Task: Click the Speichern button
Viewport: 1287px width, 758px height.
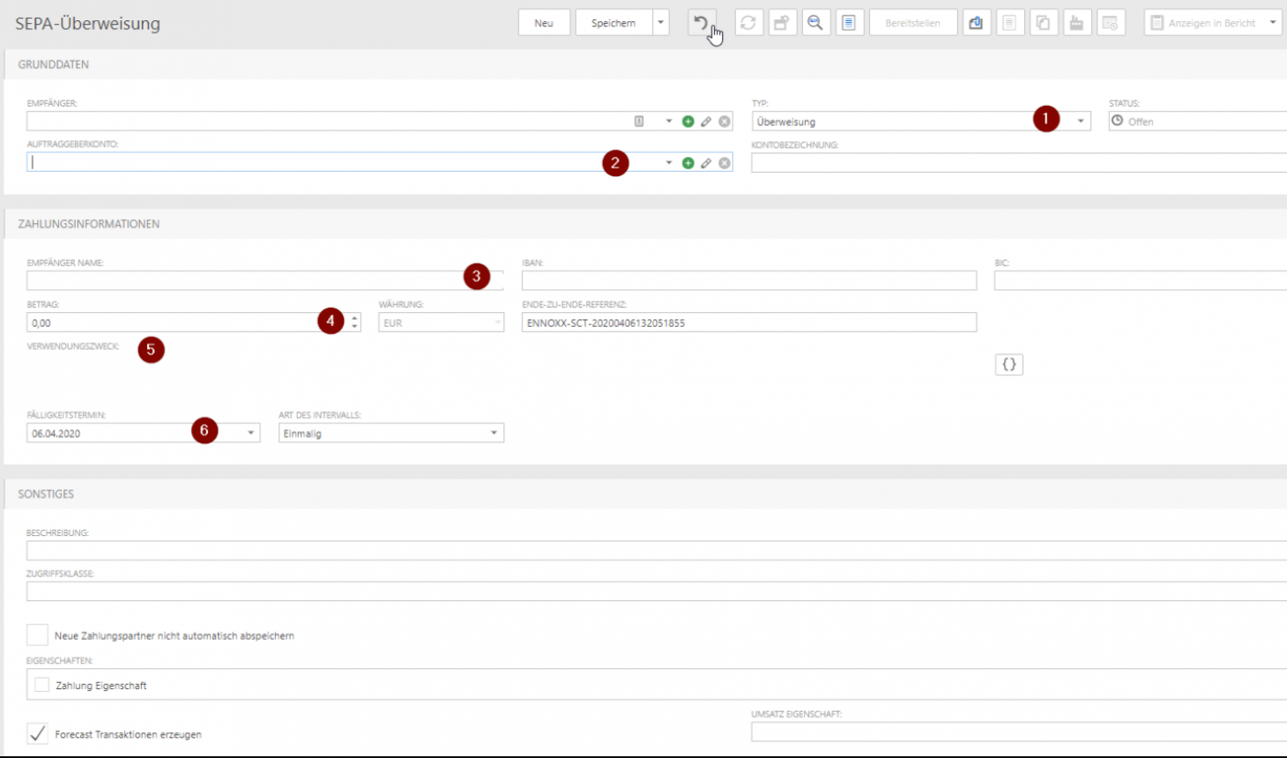Action: (x=614, y=23)
